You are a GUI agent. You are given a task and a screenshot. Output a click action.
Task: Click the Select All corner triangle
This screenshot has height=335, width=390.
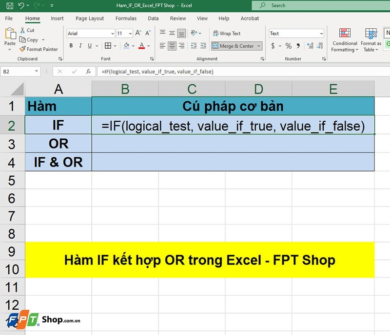coord(17,89)
